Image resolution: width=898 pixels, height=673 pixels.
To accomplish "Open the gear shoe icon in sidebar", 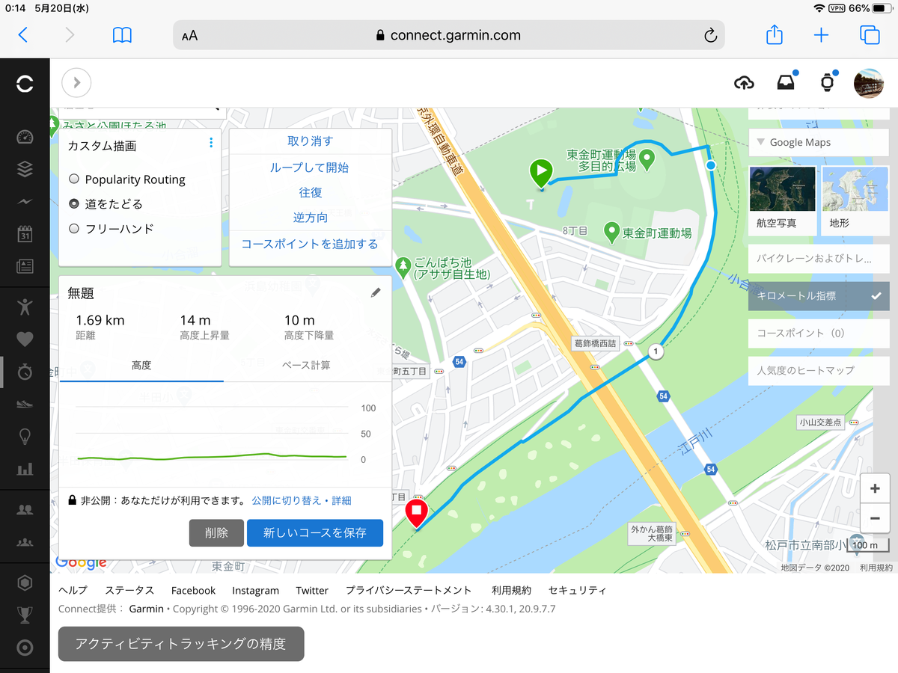I will [x=25, y=404].
